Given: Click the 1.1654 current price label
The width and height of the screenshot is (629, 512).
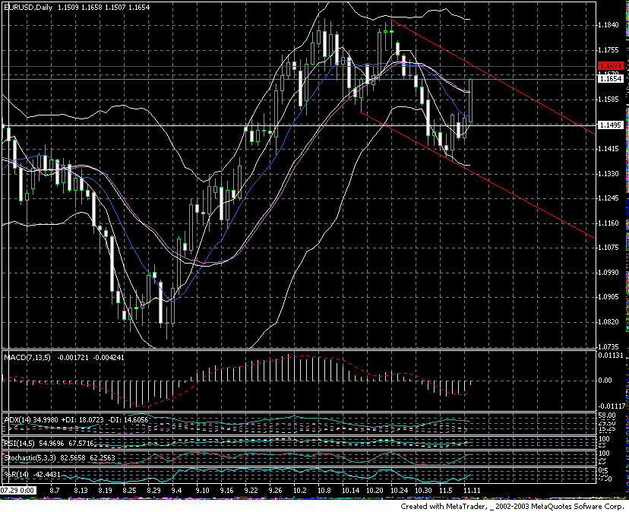Looking at the screenshot, I should [x=610, y=79].
